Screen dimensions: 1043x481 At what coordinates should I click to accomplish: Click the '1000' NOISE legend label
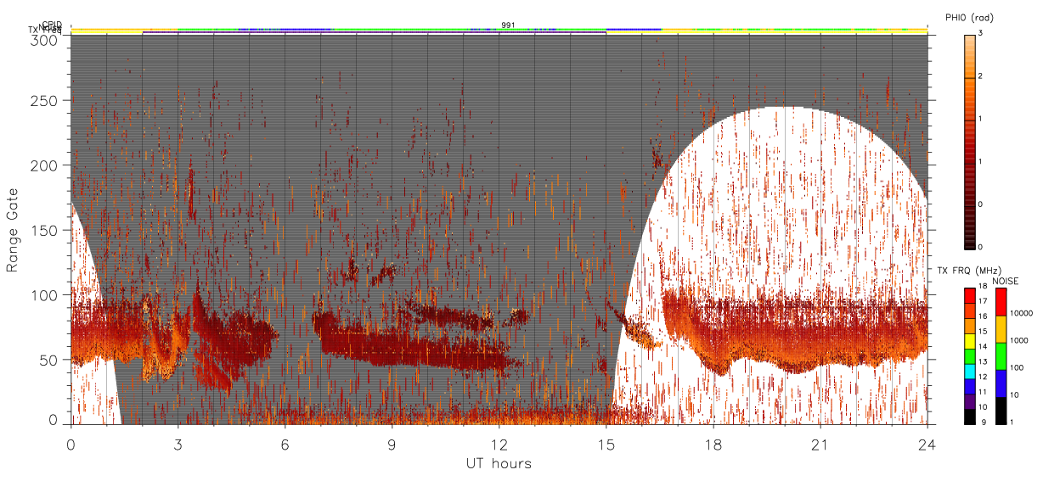click(x=1018, y=340)
